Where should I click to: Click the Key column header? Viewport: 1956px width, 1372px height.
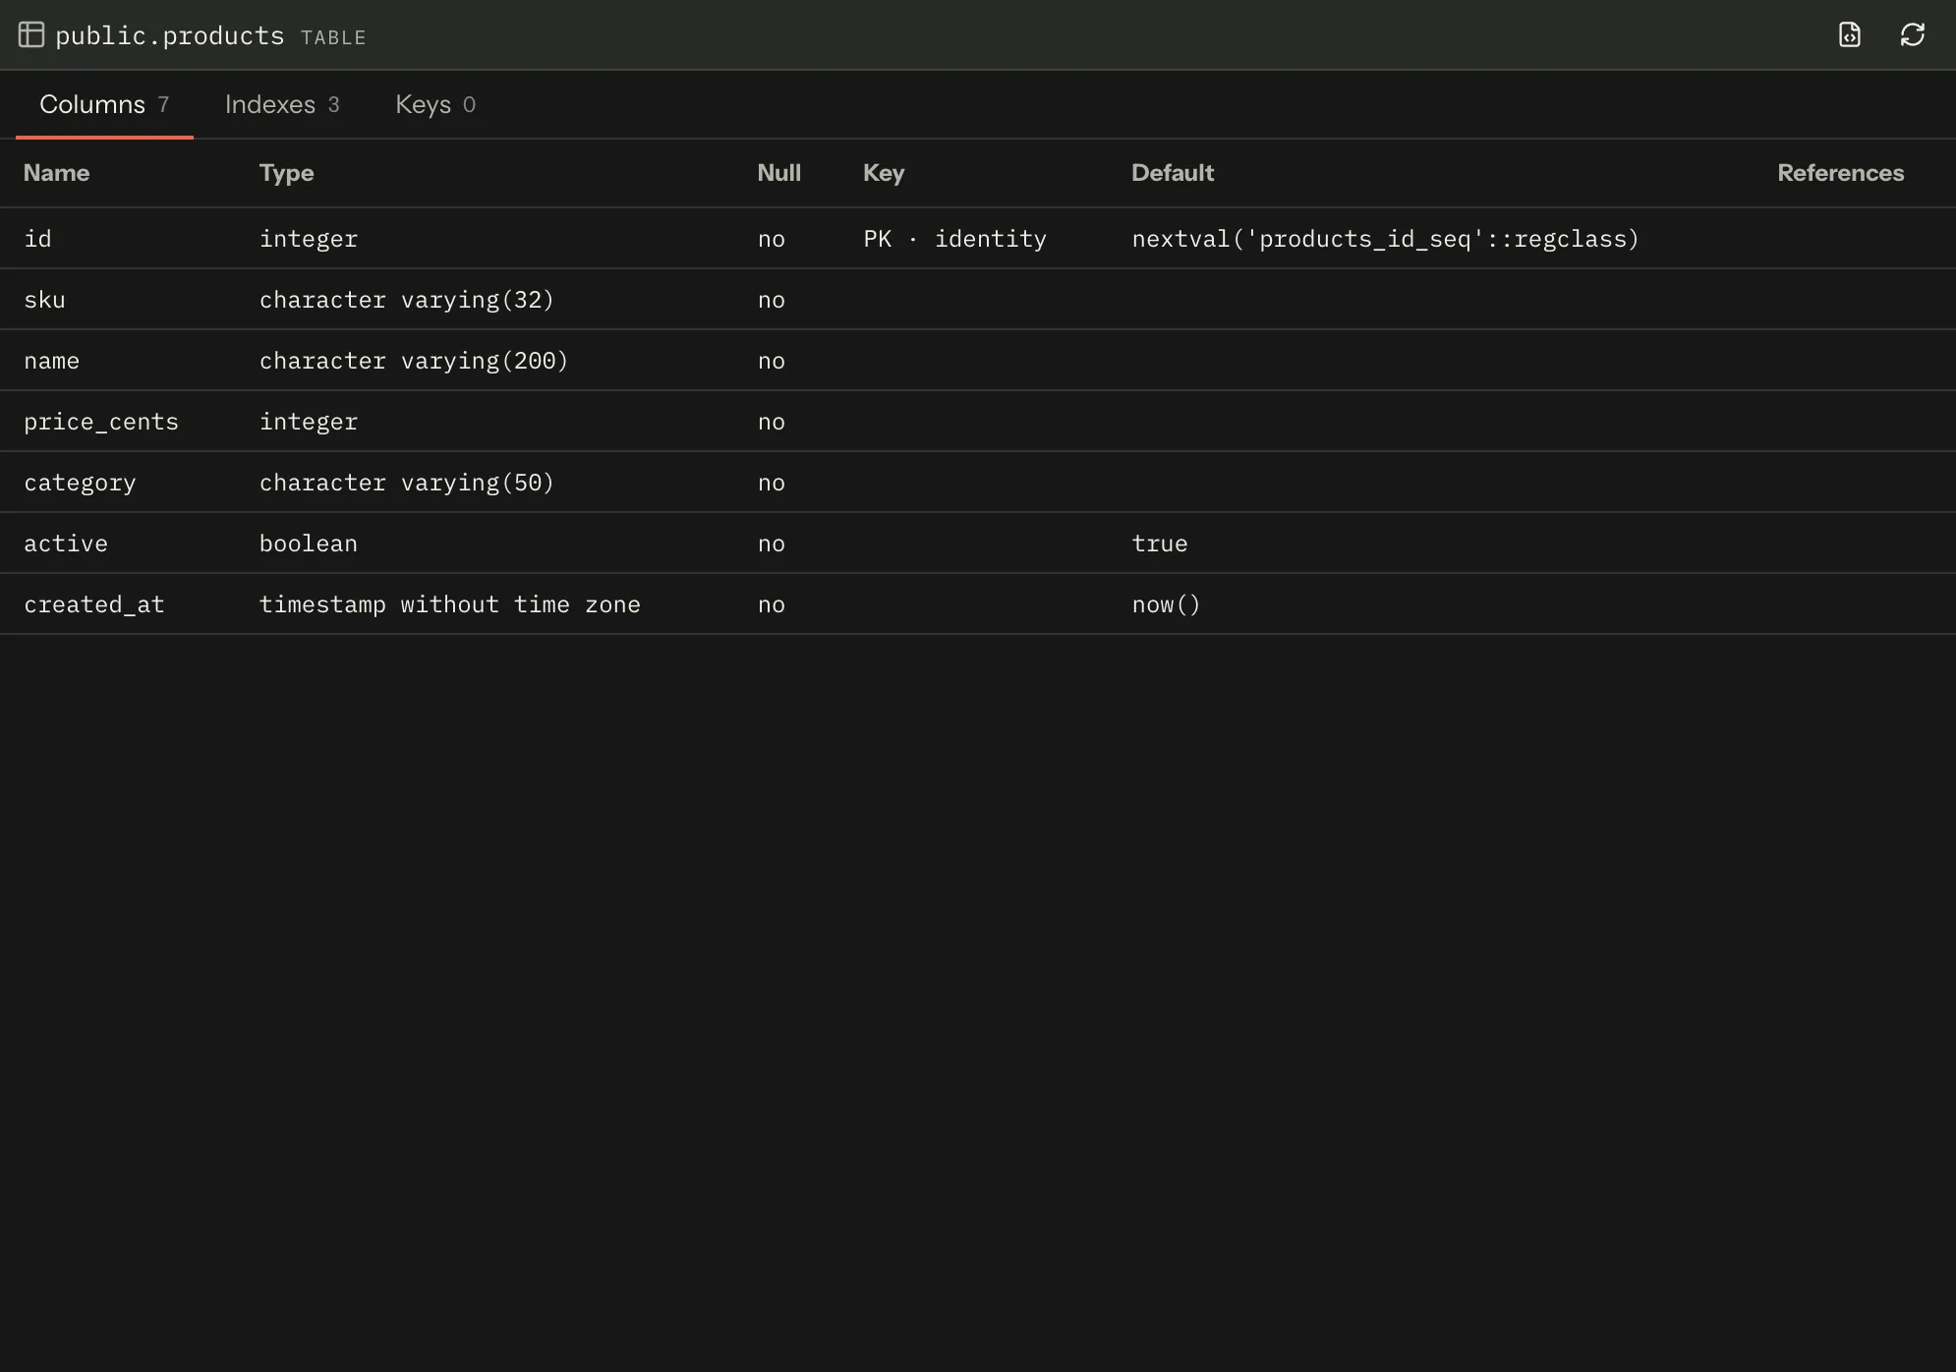click(884, 173)
